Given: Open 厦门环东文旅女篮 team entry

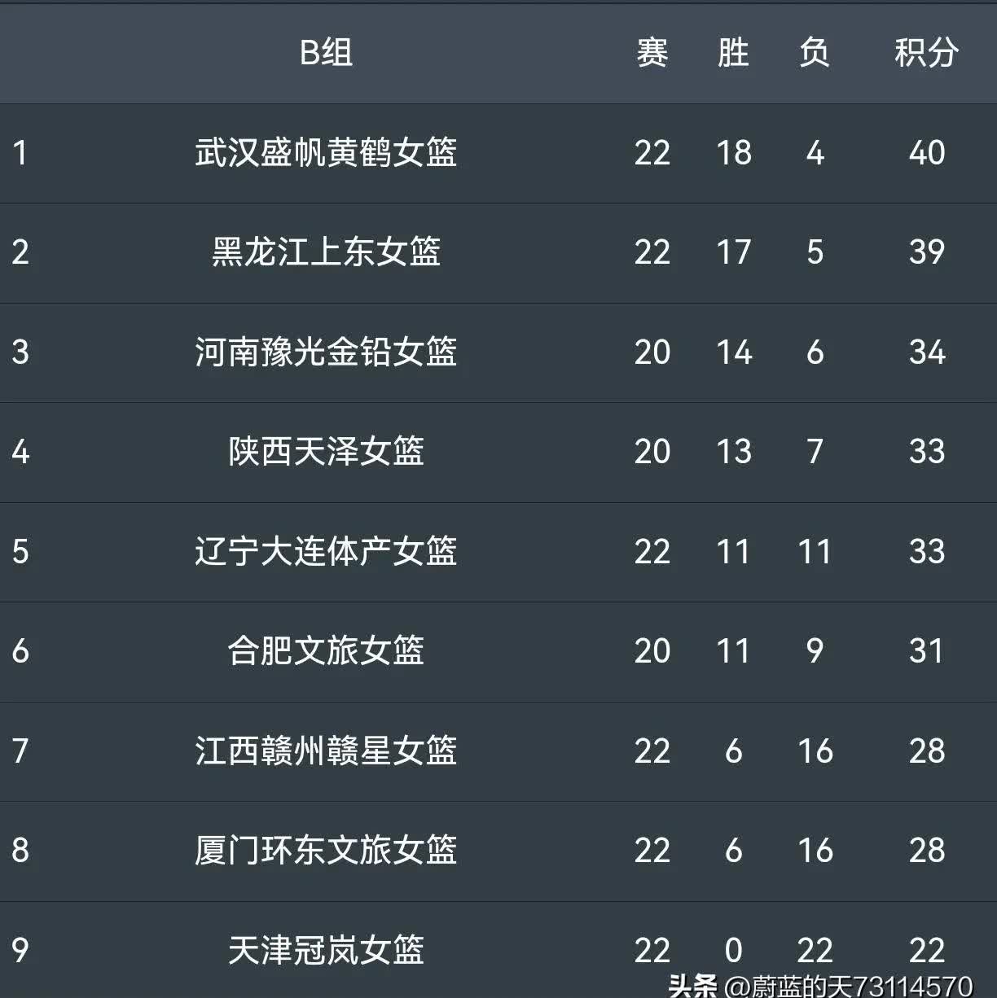Looking at the screenshot, I should point(326,850).
